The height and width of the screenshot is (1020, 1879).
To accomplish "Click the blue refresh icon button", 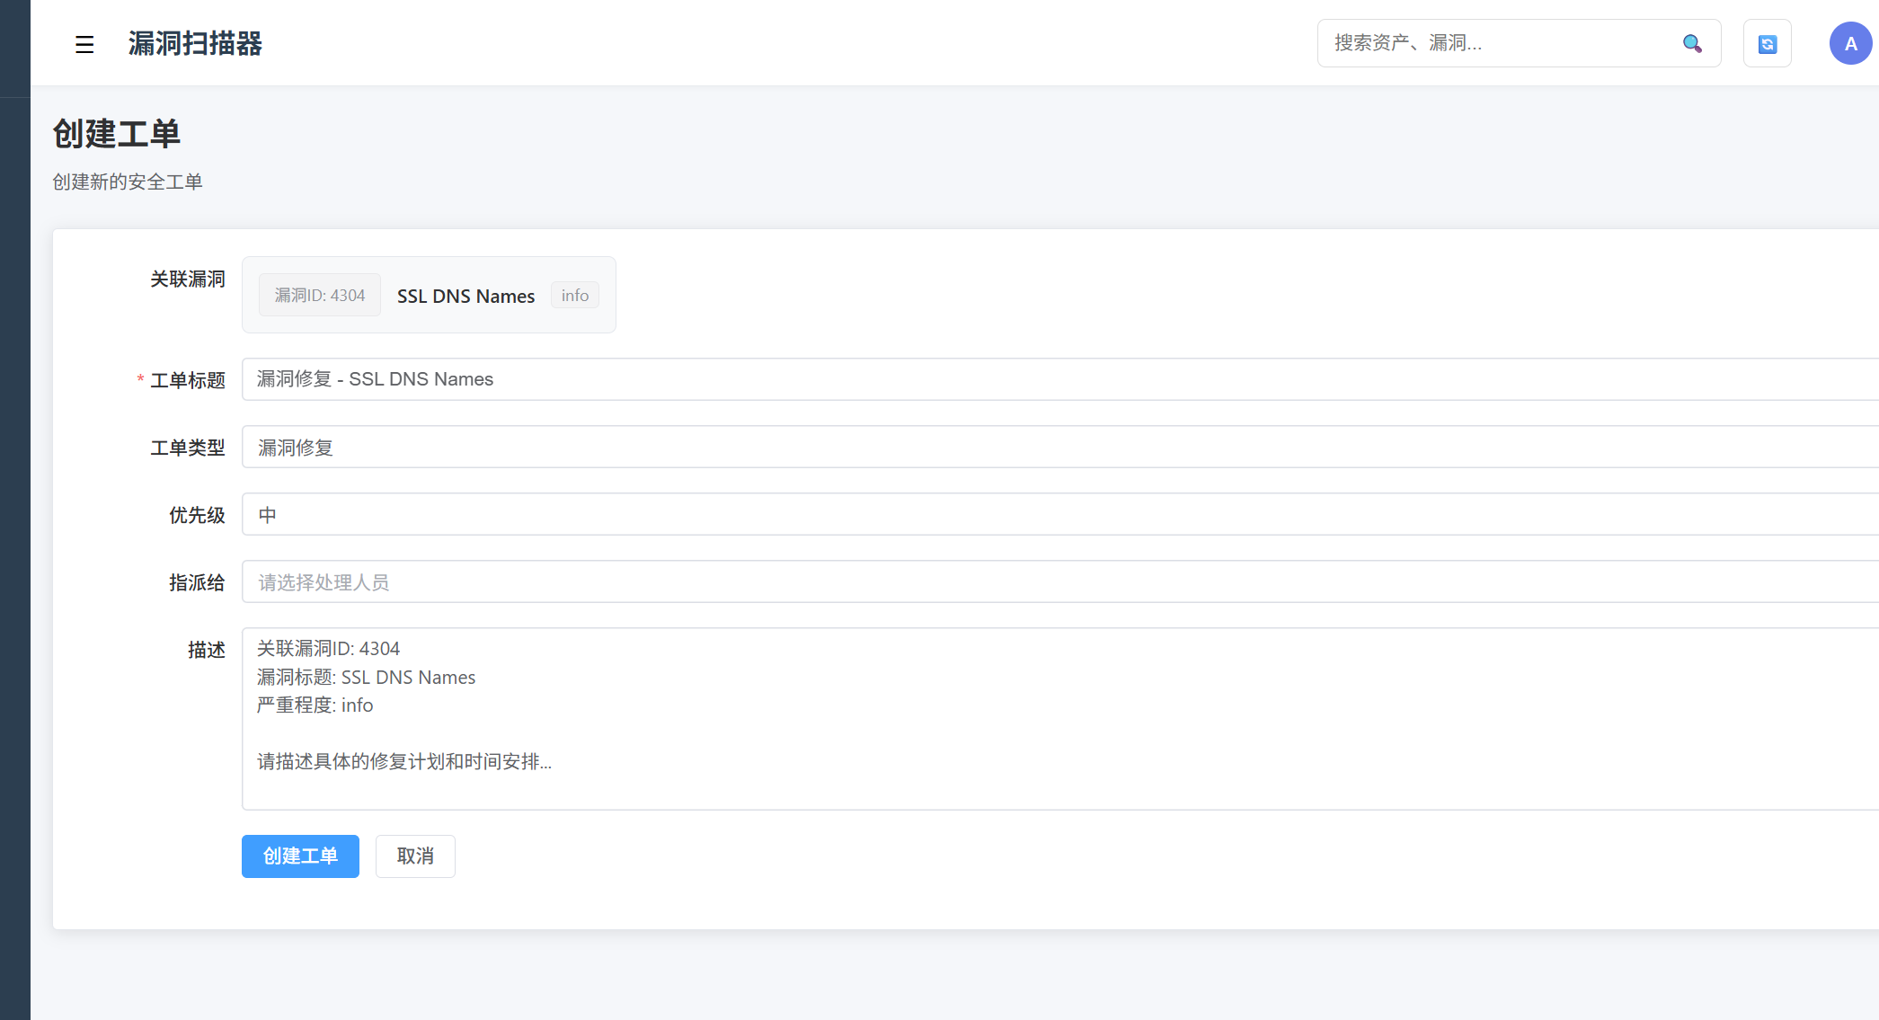I will coord(1767,43).
